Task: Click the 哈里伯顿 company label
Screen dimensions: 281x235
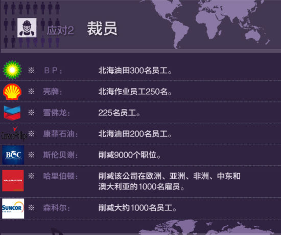Action: pyautogui.click(x=60, y=176)
